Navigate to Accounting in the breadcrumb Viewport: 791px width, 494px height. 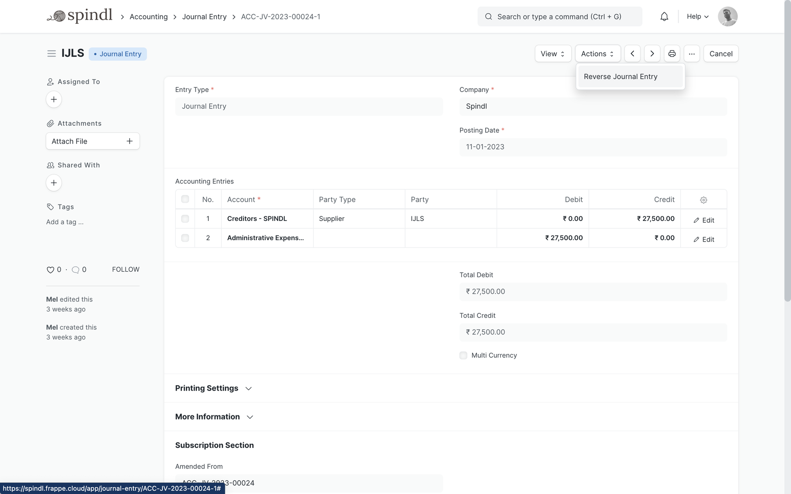click(148, 16)
